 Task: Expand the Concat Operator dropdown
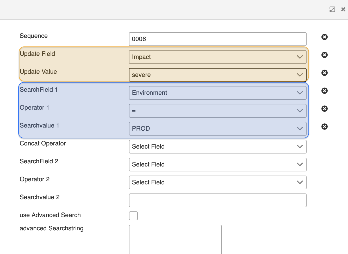click(217, 146)
